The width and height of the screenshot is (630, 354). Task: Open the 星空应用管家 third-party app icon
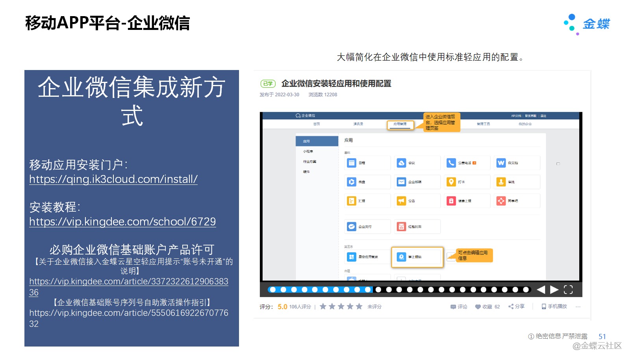(x=351, y=257)
